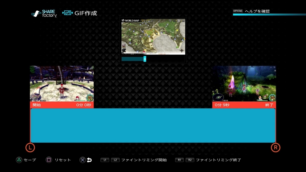Click the cross button icon
This screenshot has width=306, height=172.
pos(82,160)
